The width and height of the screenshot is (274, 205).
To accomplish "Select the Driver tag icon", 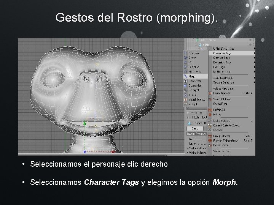I will click(x=186, y=58).
